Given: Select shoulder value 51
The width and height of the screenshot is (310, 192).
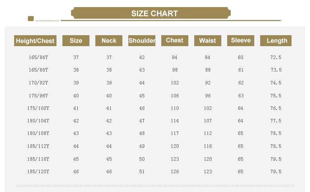Looking at the screenshot, I should point(142,172).
